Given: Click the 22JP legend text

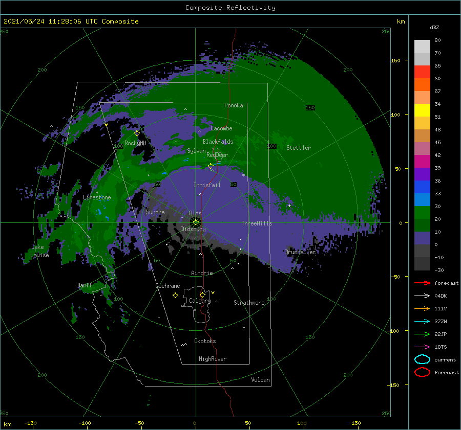Looking at the screenshot, I should pos(441,334).
